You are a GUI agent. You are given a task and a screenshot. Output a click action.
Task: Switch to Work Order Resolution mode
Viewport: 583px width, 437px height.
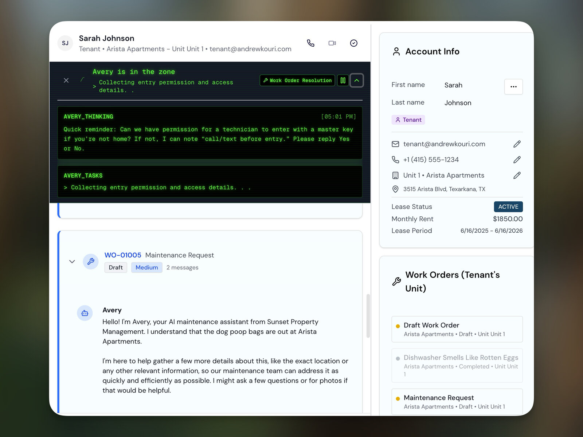click(x=297, y=80)
